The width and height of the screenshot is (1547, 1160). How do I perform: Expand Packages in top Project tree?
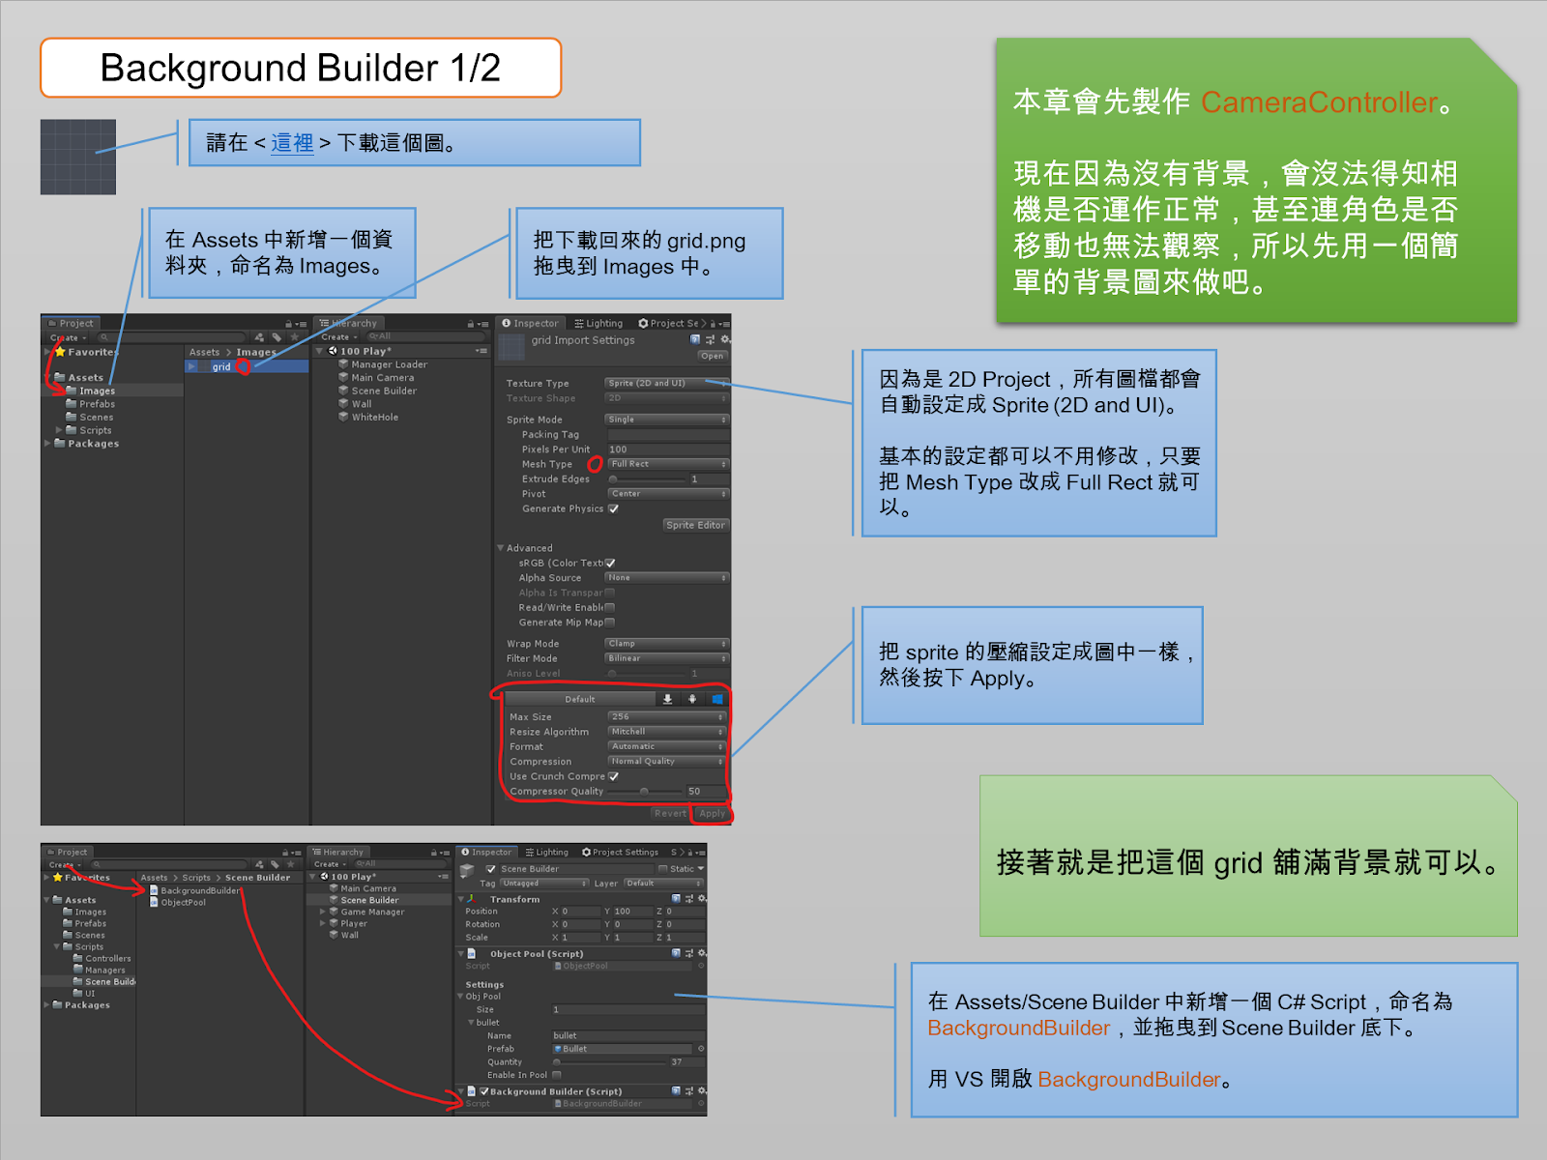48,444
